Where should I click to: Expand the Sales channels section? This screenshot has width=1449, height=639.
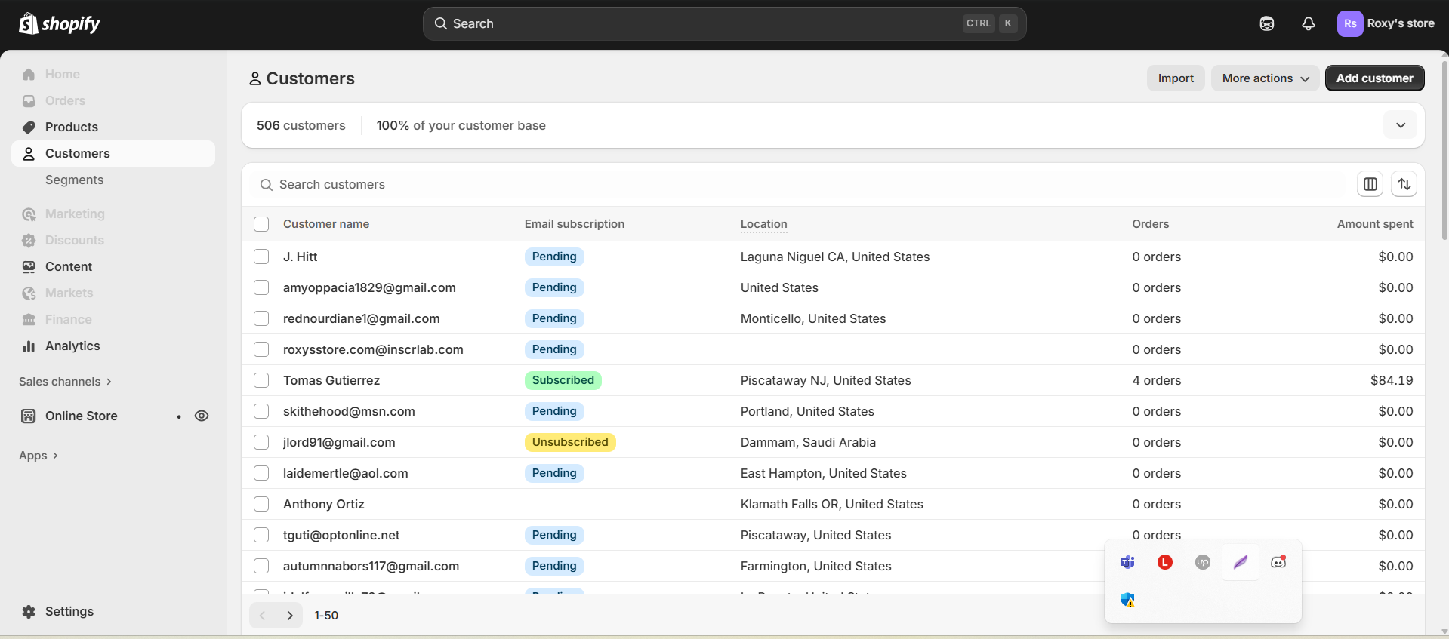(x=66, y=382)
